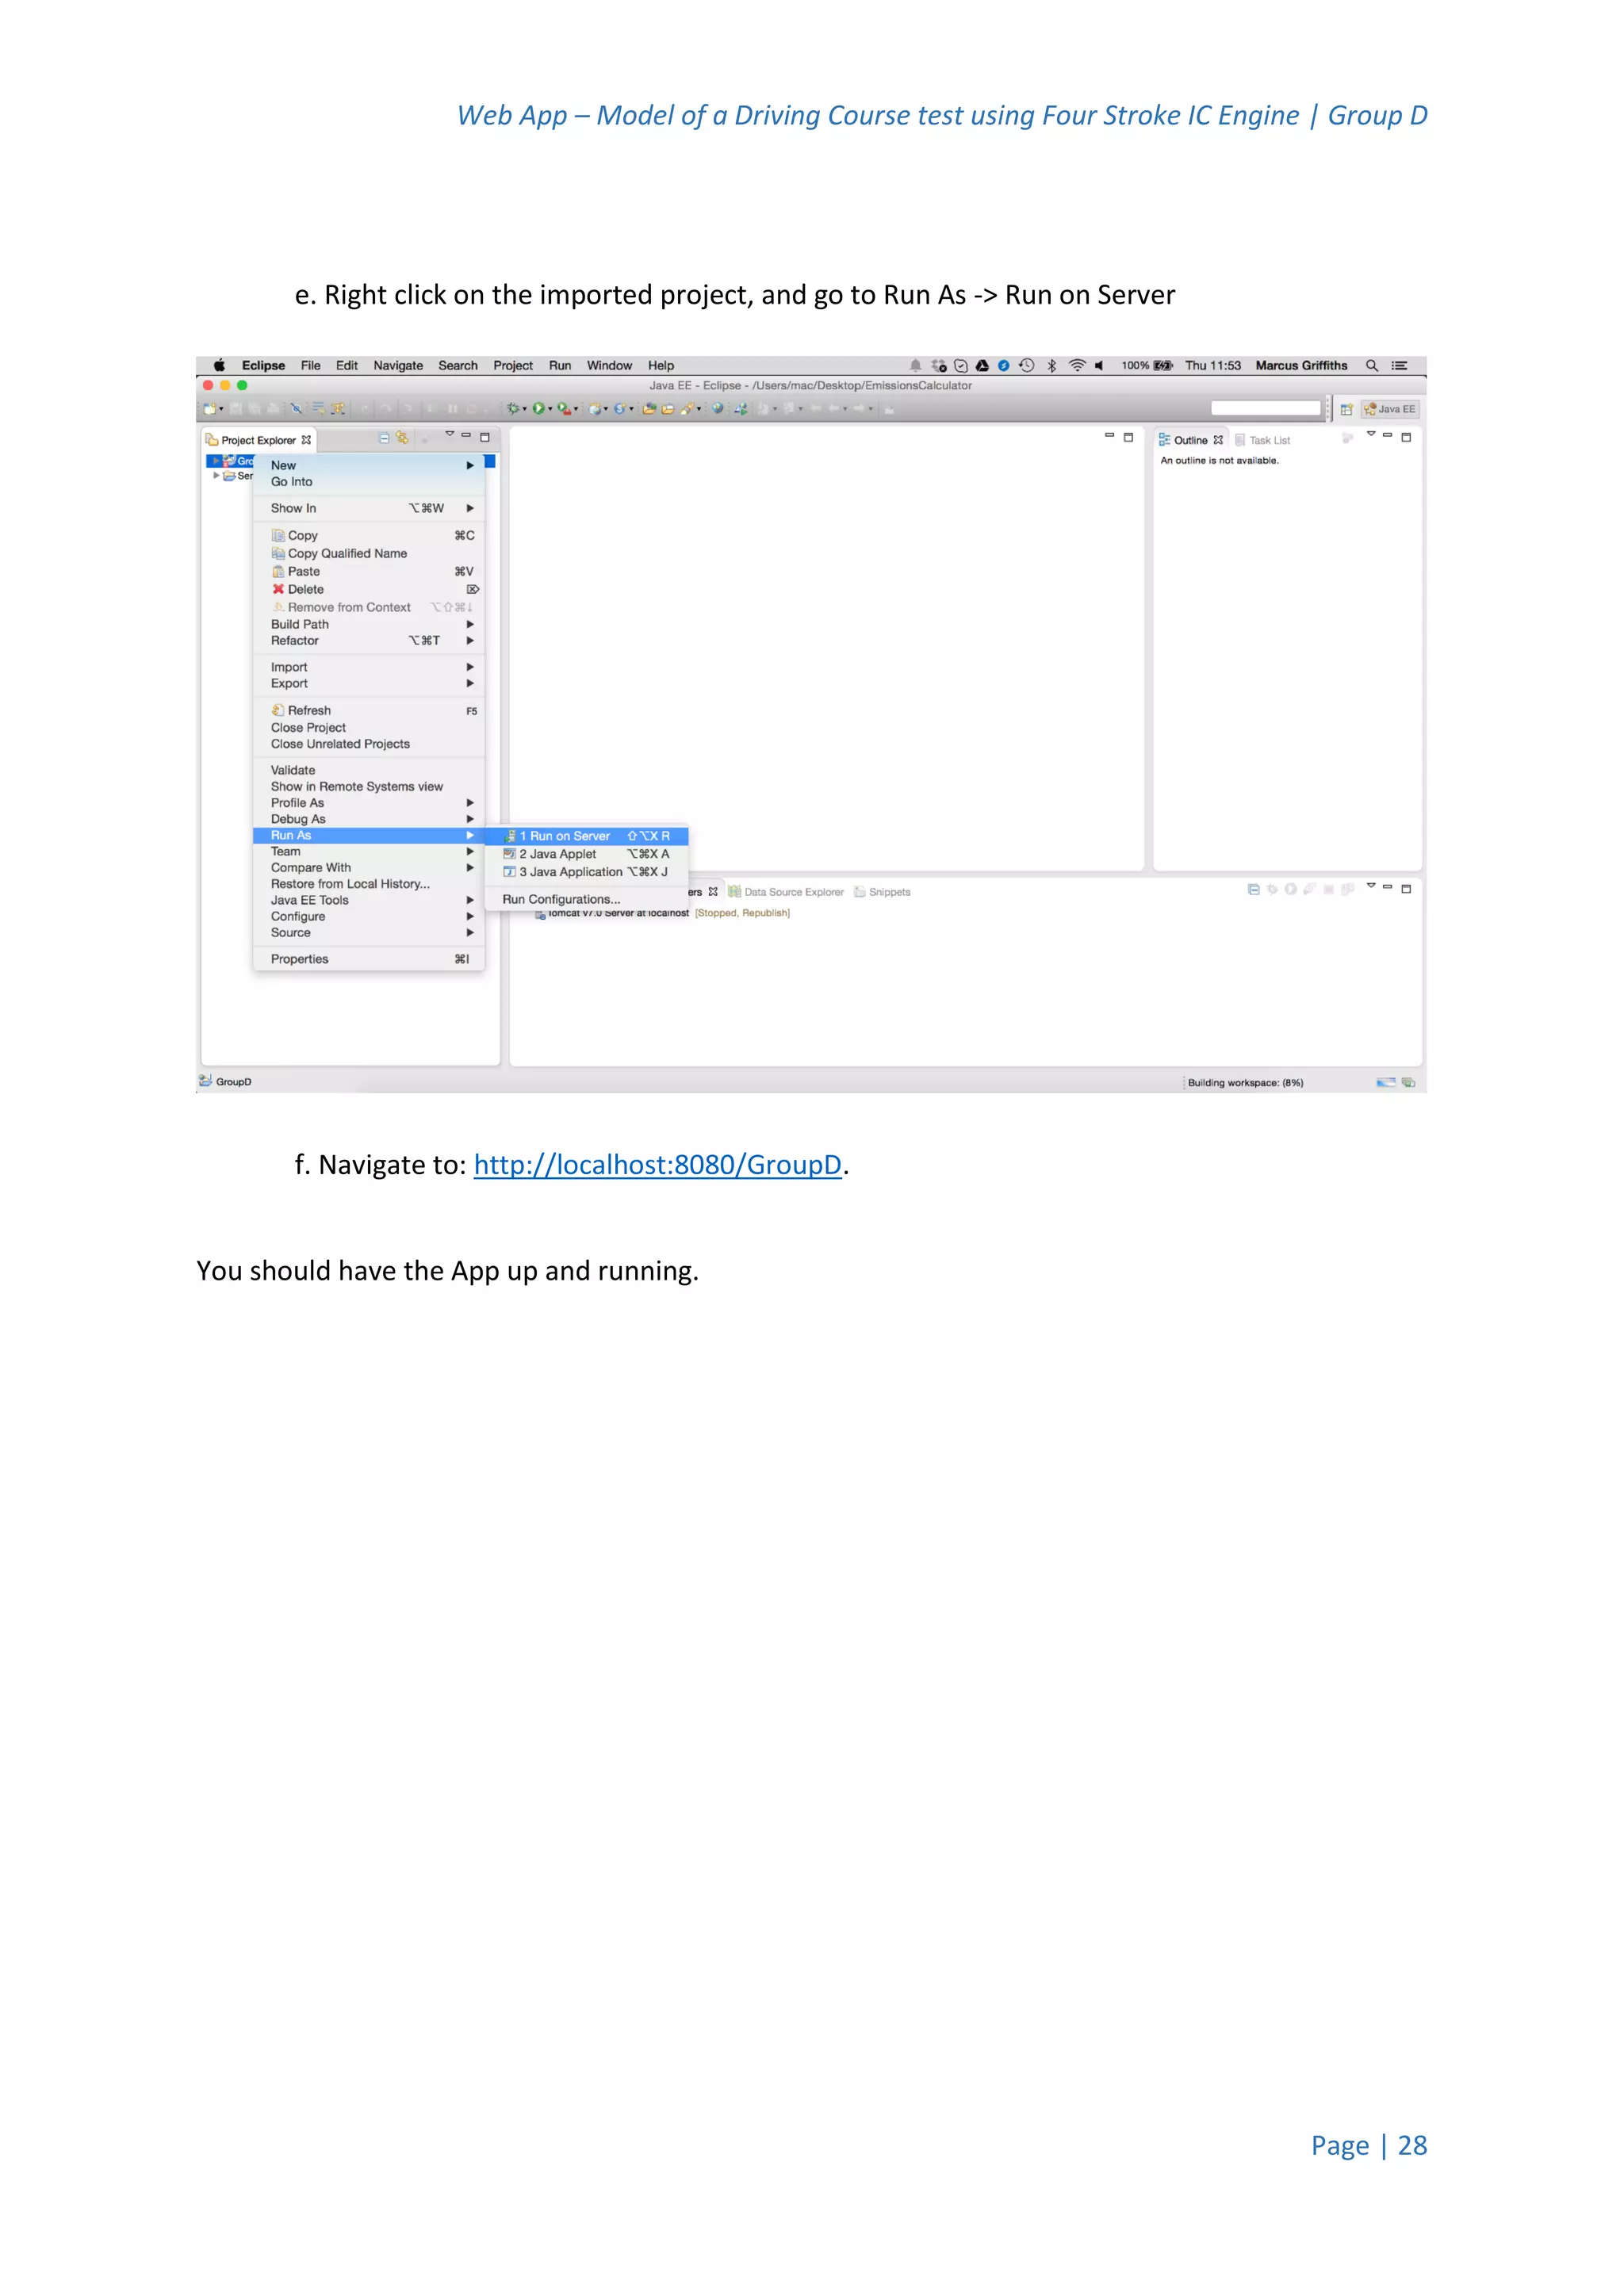Click the Time Machine clock icon
Image resolution: width=1624 pixels, height=2296 pixels.
point(1027,366)
